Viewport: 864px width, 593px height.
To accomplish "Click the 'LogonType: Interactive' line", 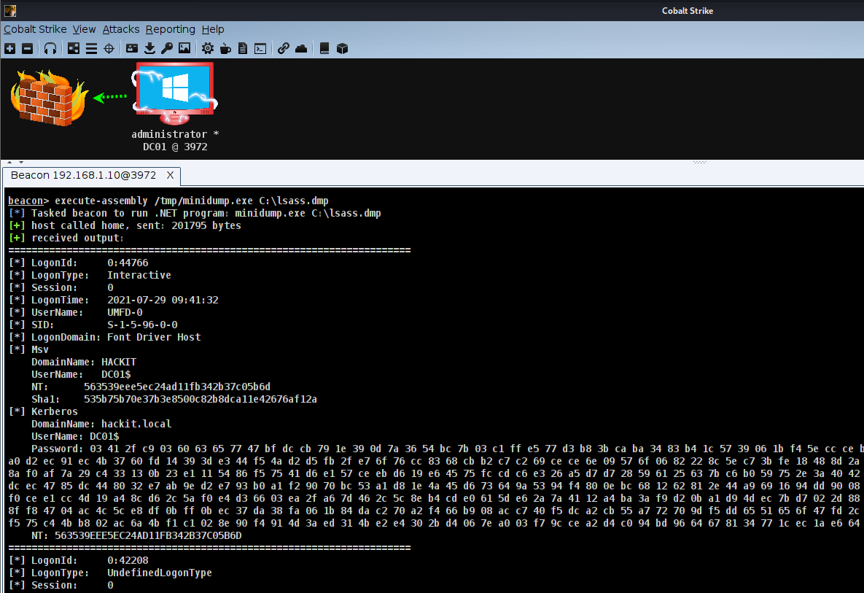I will 90,275.
